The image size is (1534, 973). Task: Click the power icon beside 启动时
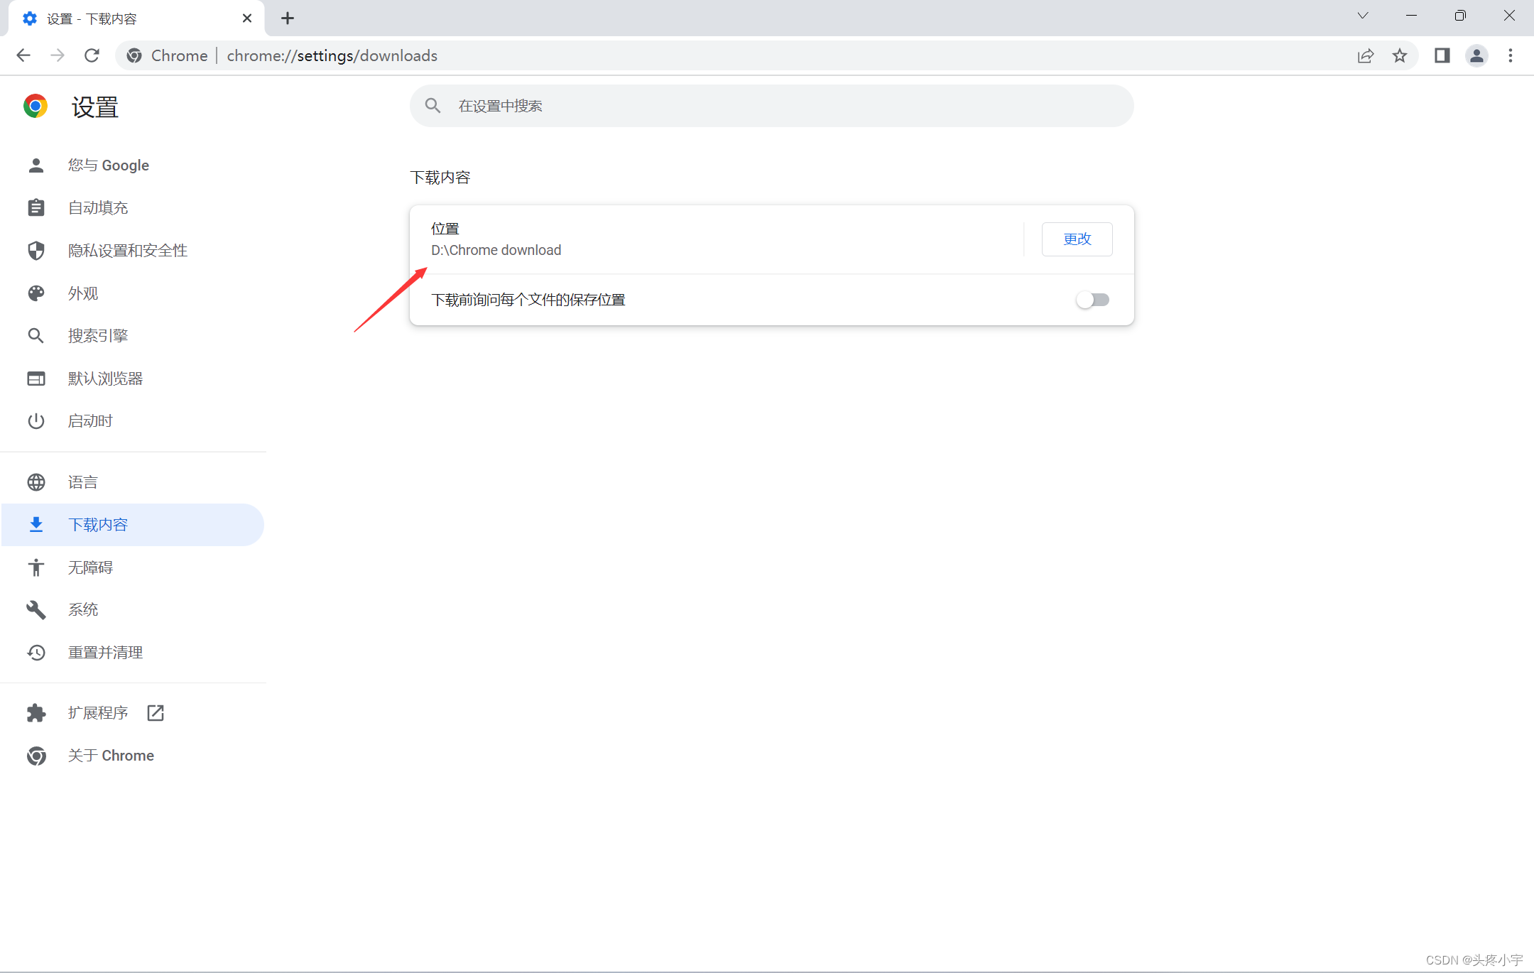point(36,421)
